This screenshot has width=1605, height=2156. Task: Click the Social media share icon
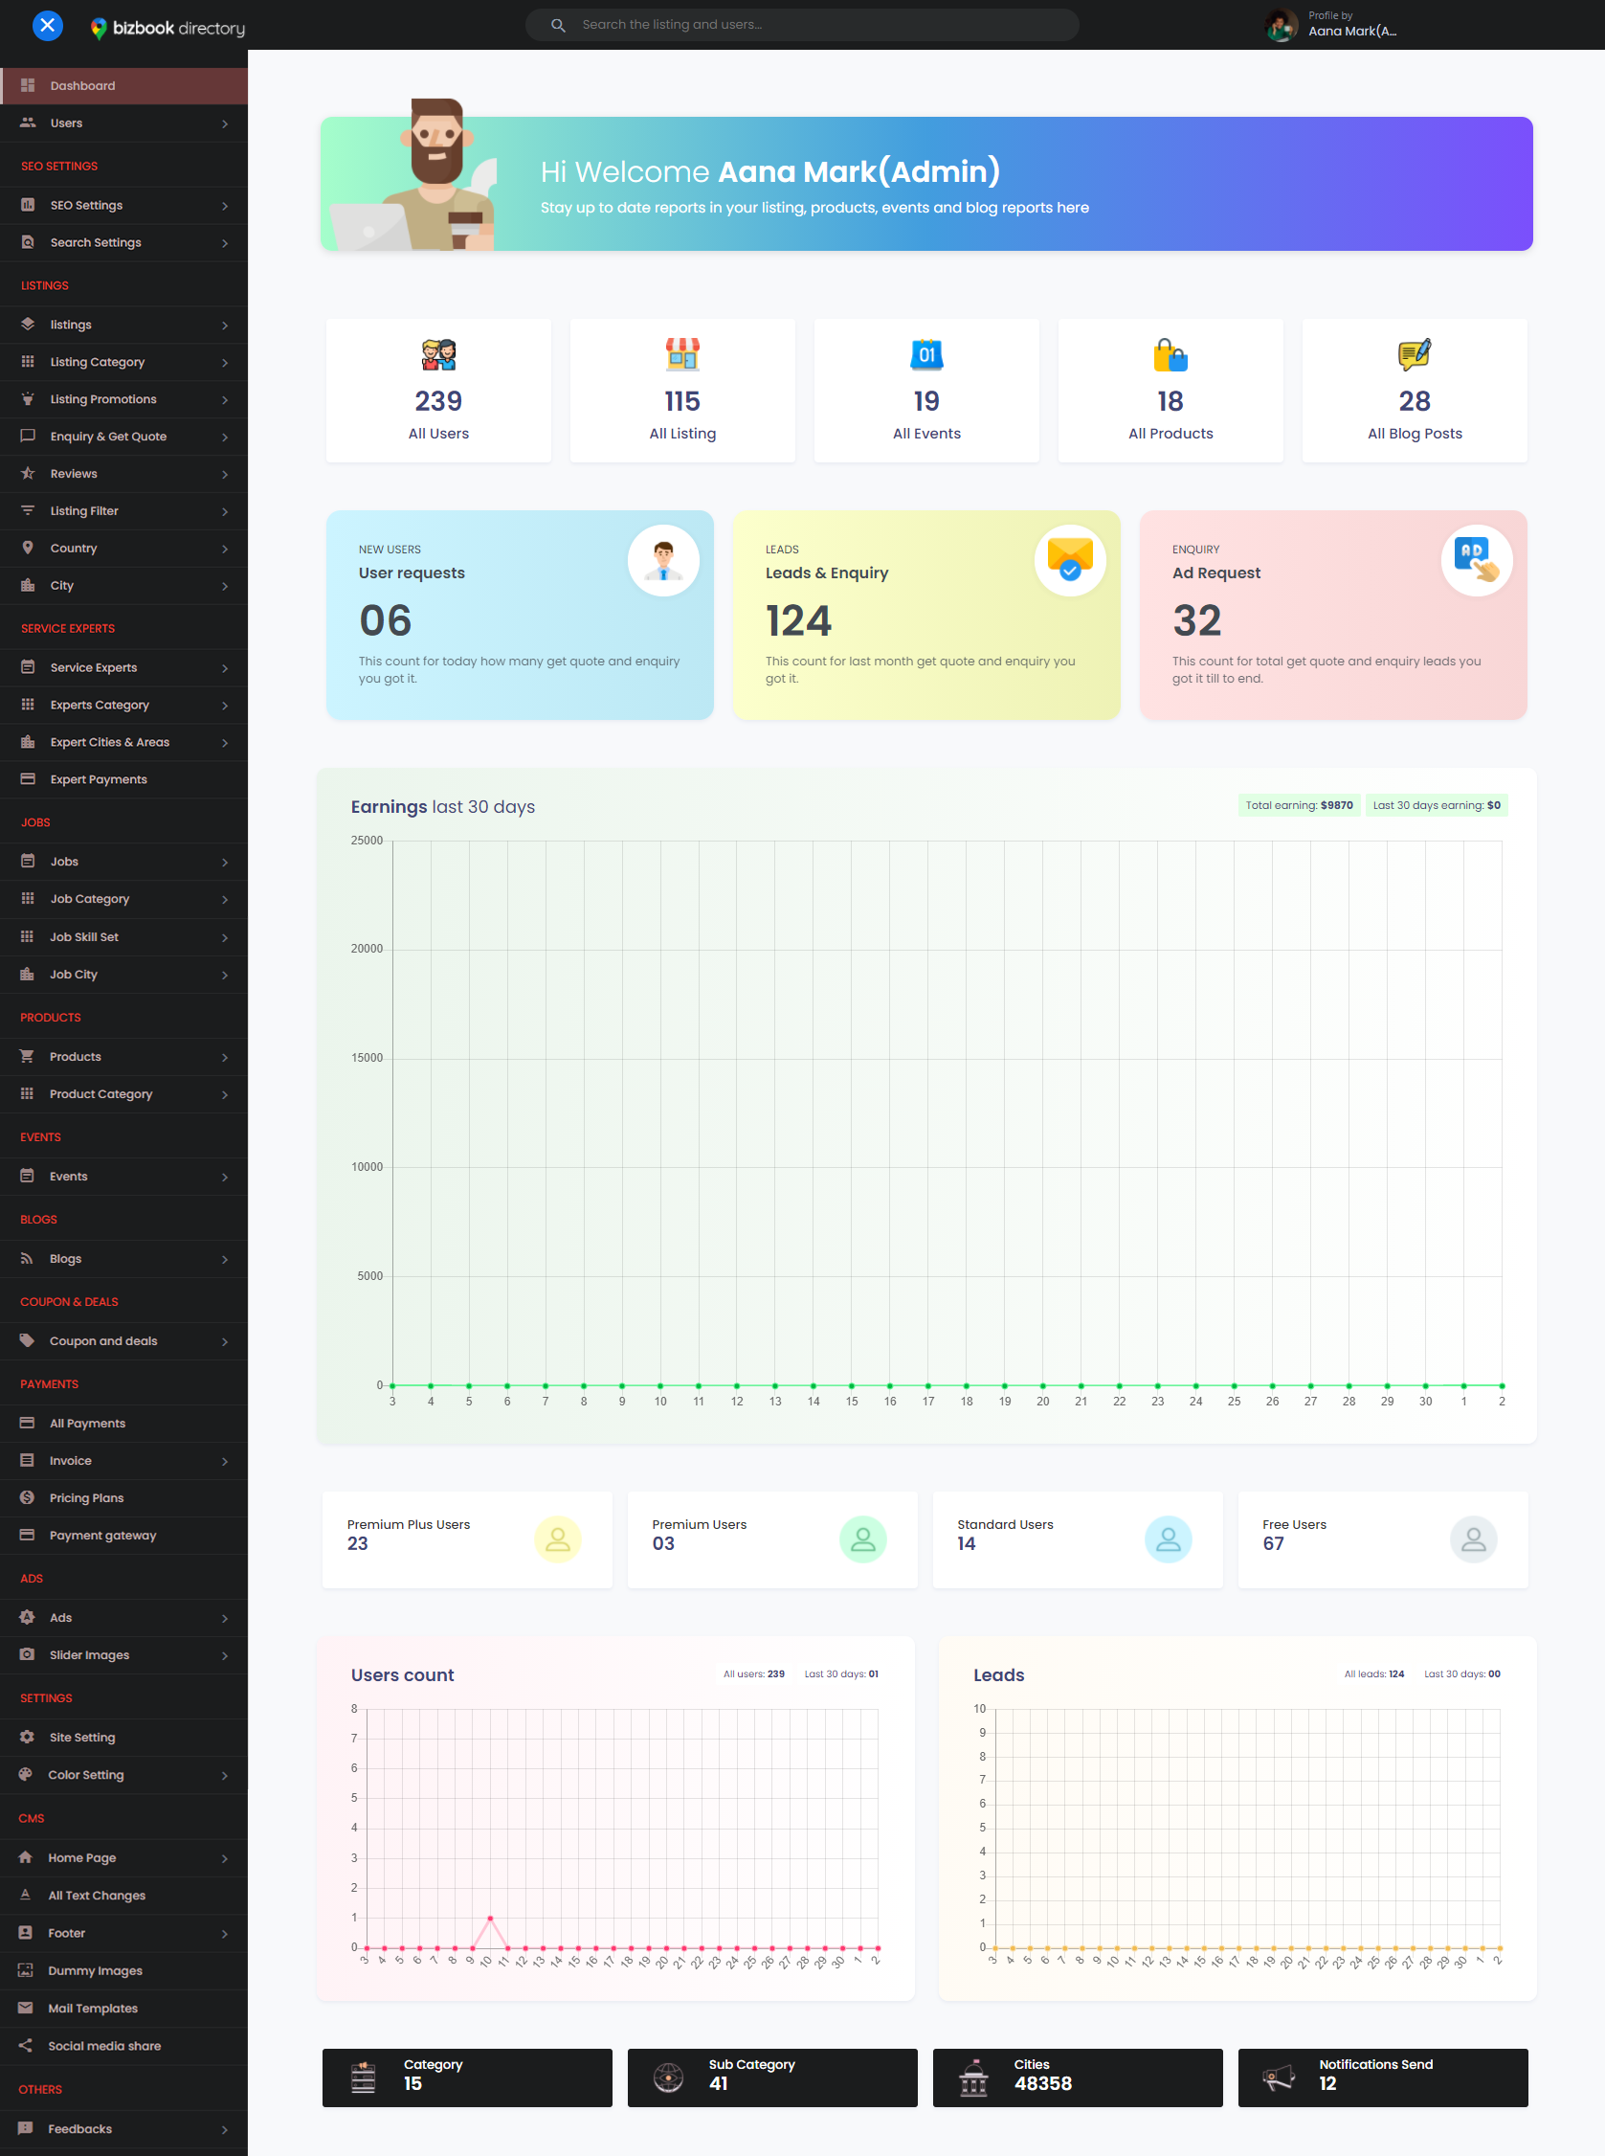25,2044
